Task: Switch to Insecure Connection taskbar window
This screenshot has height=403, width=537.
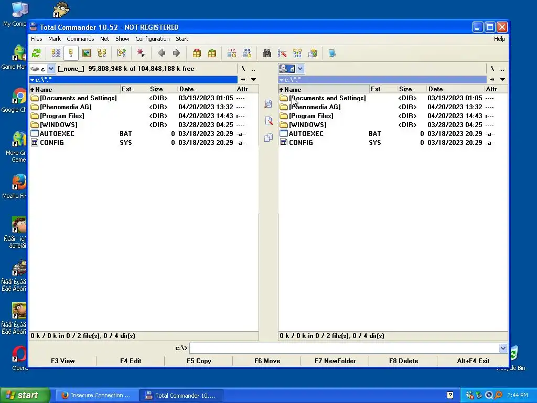Action: (97, 396)
